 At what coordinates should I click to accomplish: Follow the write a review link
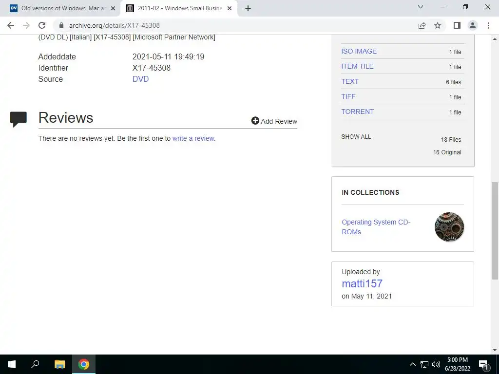coord(193,138)
